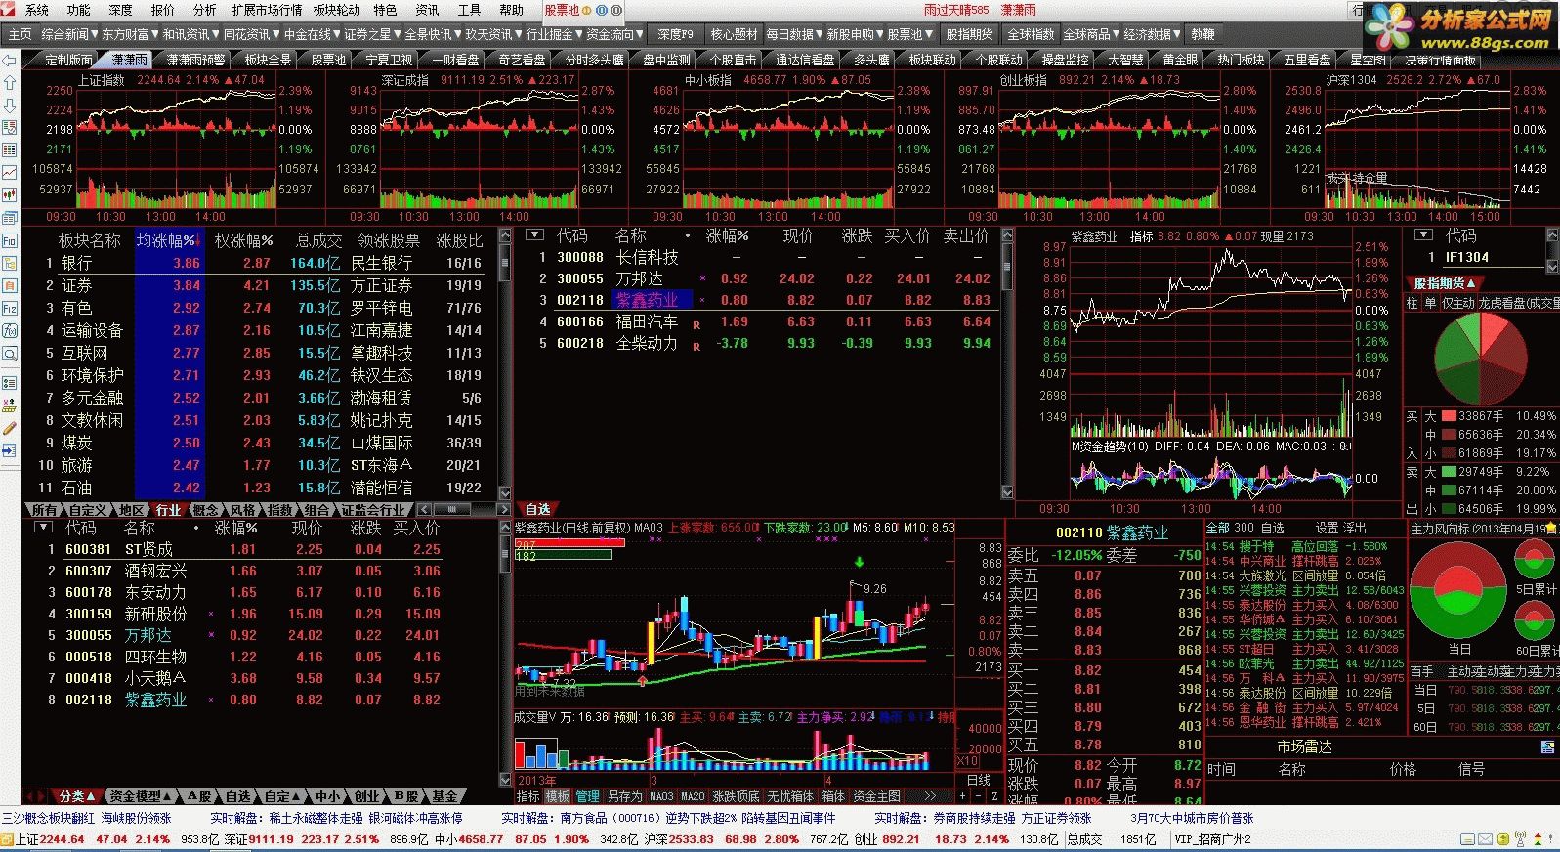Click the 教鞭 button
Screen dimensions: 1560x852
[x=1203, y=34]
